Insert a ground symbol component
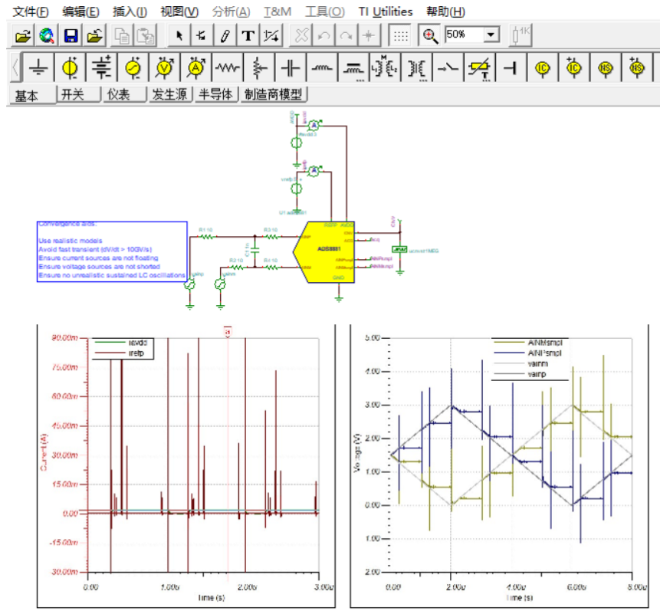 pyautogui.click(x=39, y=68)
